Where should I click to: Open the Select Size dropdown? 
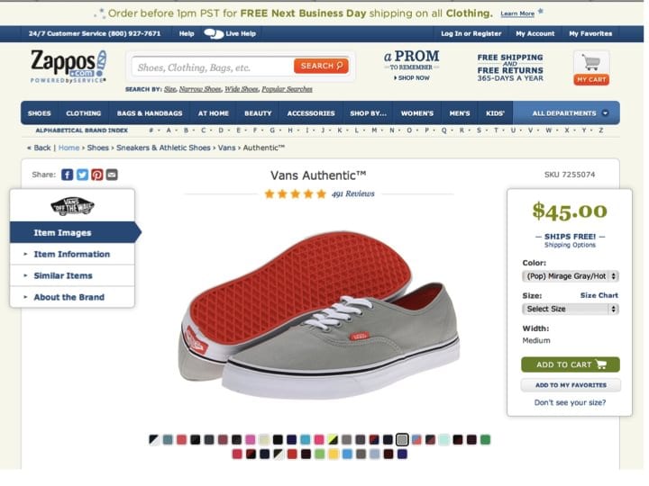tap(570, 309)
